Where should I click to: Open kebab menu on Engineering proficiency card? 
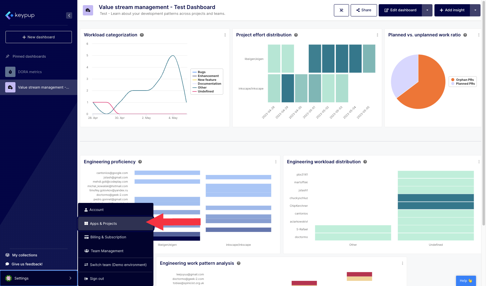click(x=276, y=162)
